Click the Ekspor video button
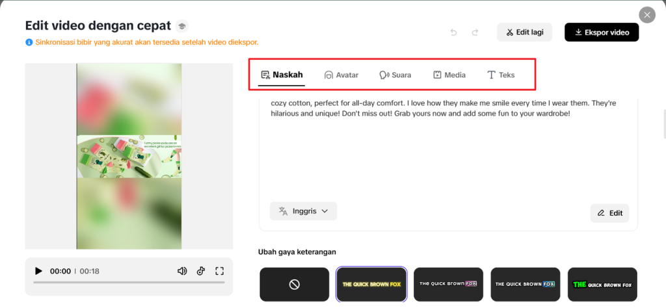 click(602, 32)
